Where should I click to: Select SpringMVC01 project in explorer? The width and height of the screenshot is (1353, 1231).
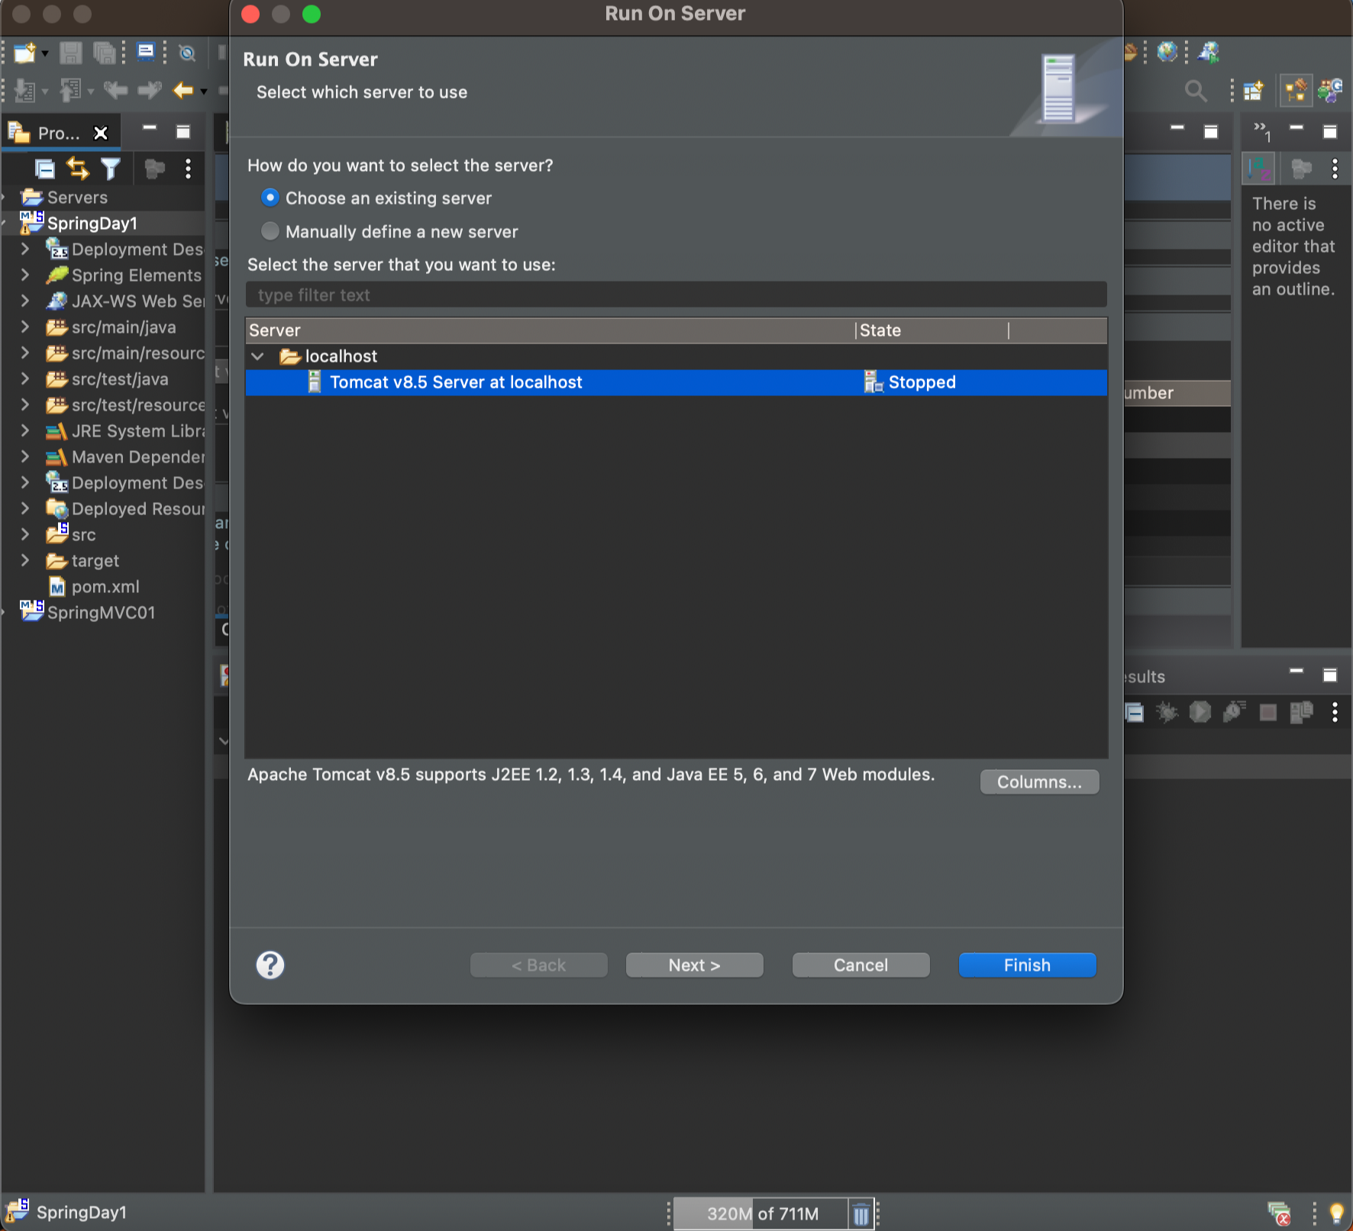pyautogui.click(x=102, y=613)
